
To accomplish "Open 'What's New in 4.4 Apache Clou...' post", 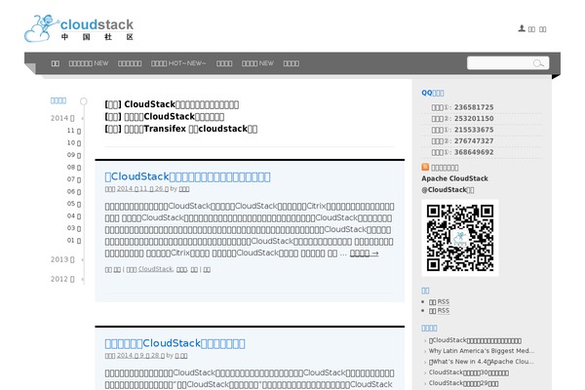I will pos(482,362).
